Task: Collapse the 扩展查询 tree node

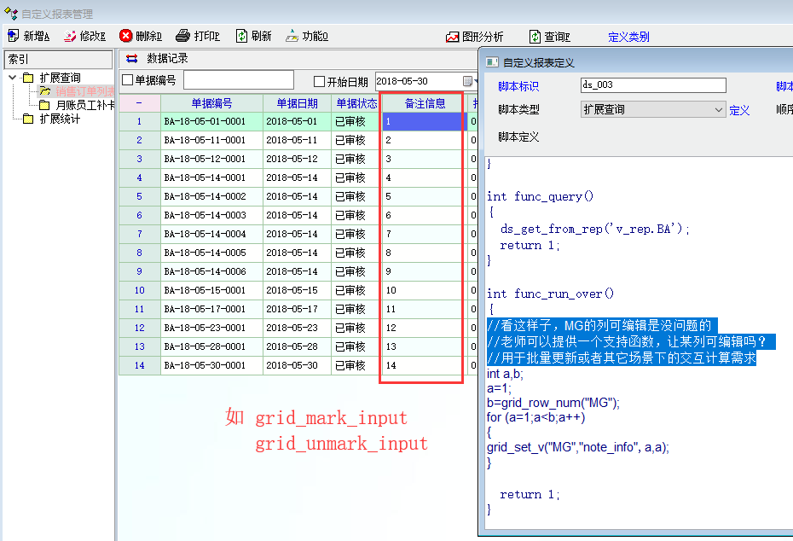Action: click(13, 79)
